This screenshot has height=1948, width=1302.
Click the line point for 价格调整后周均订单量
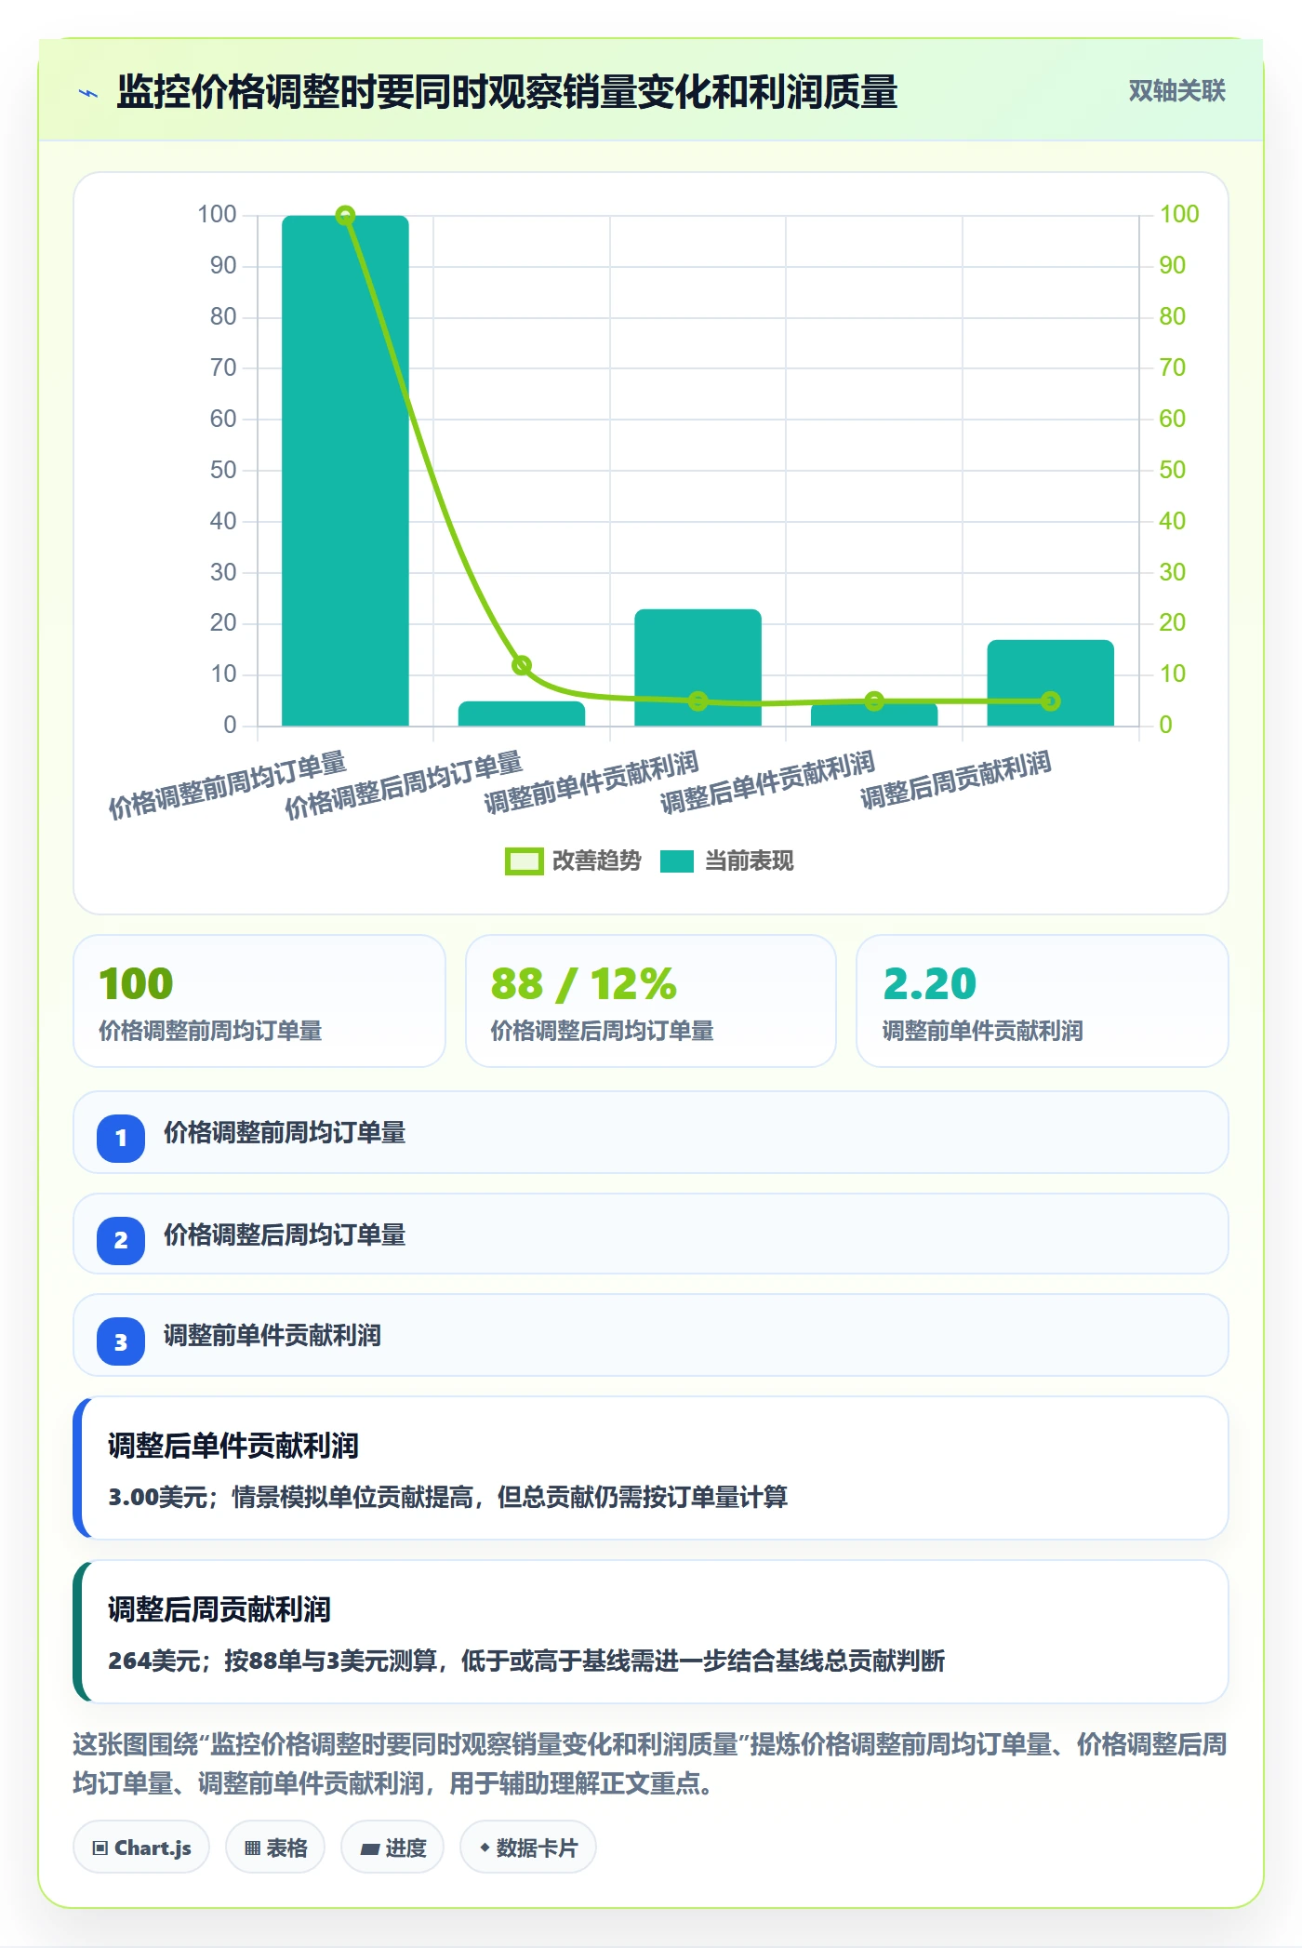(x=522, y=665)
